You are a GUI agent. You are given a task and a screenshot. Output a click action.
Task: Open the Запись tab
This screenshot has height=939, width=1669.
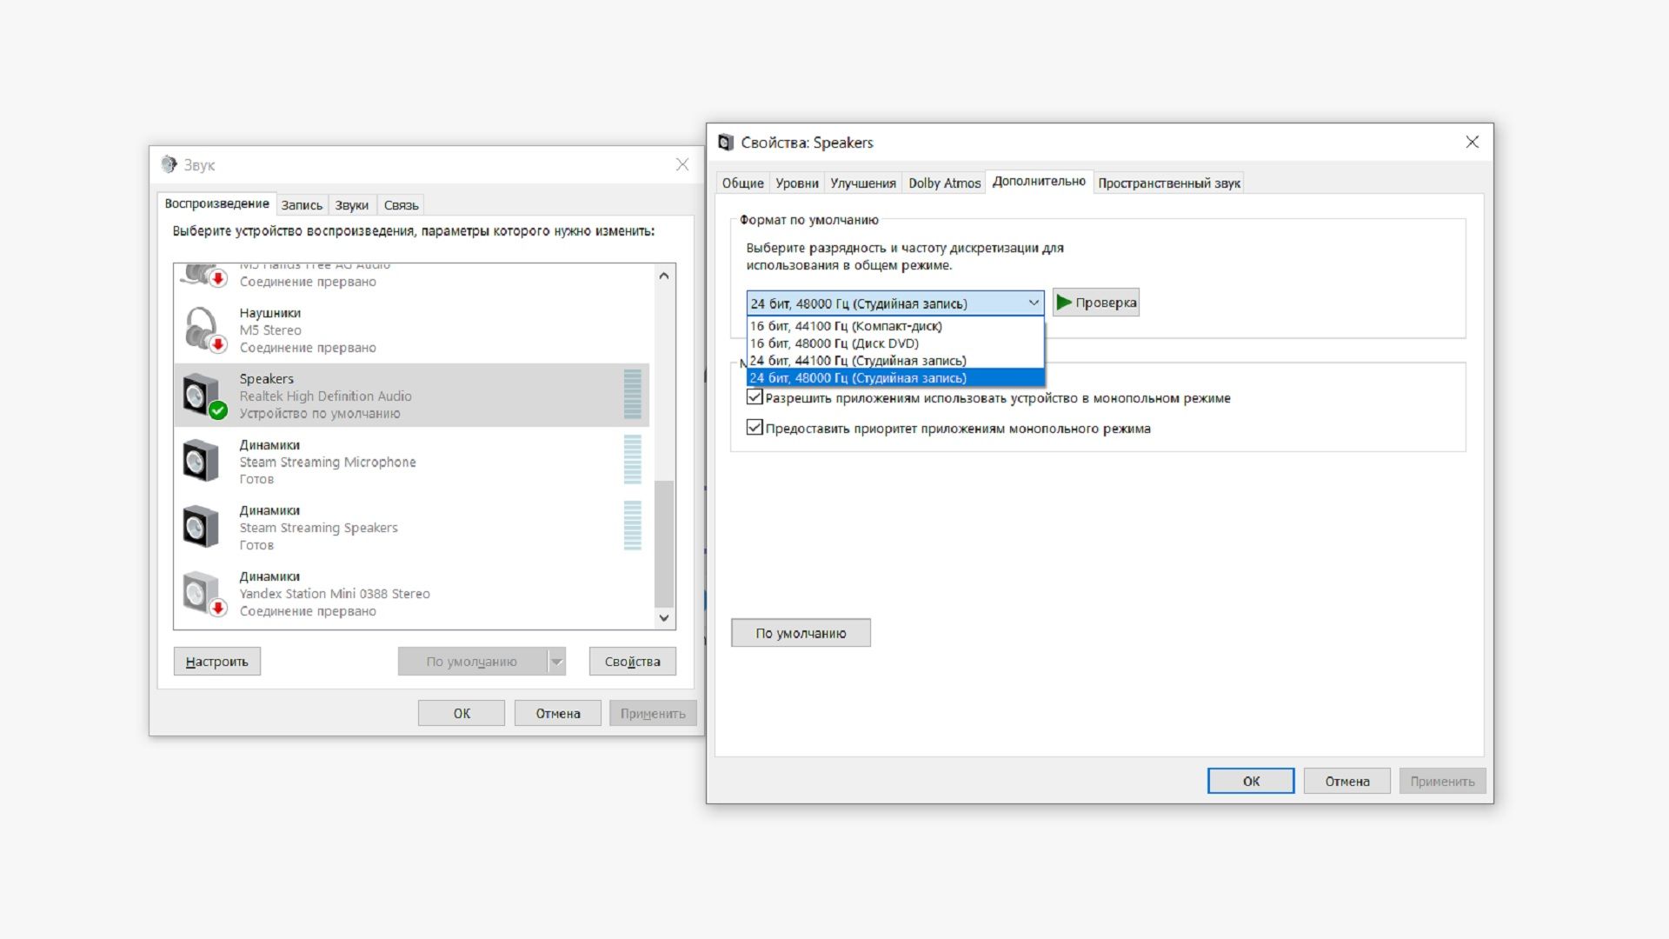pos(302,205)
